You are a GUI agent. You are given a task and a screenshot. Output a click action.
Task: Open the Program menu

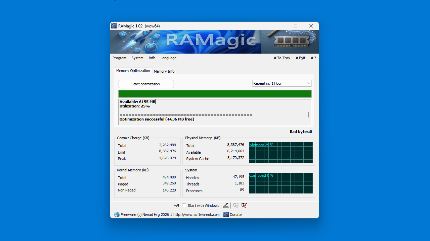[x=119, y=58]
